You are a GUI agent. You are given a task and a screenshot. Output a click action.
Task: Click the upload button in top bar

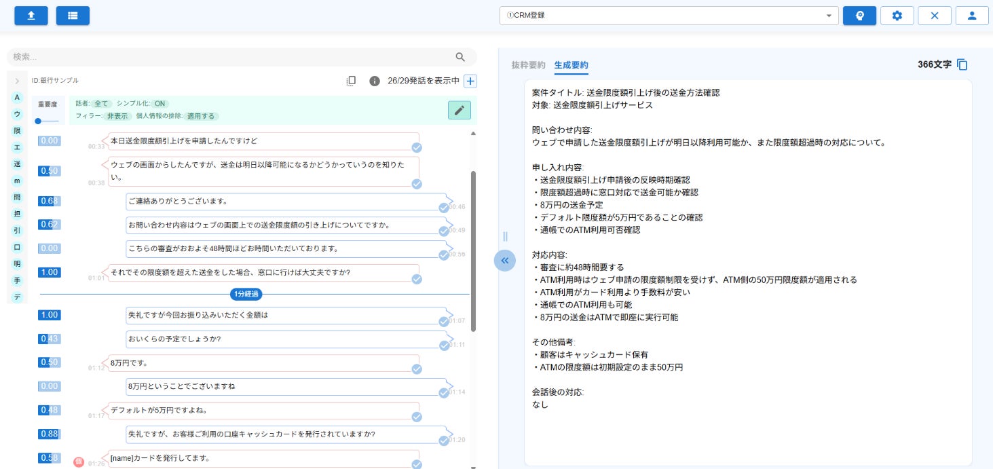pyautogui.click(x=31, y=15)
